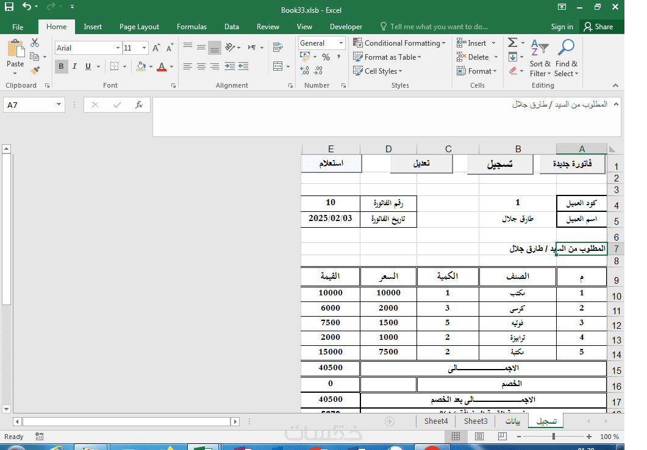The height and width of the screenshot is (450, 647).
Task: Expand Format as Table menu
Action: [x=387, y=57]
